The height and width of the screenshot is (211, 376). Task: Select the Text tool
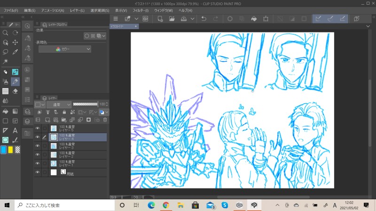(15, 130)
